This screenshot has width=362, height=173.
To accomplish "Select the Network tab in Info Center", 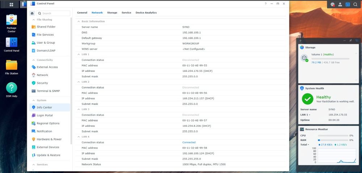I will [97, 13].
